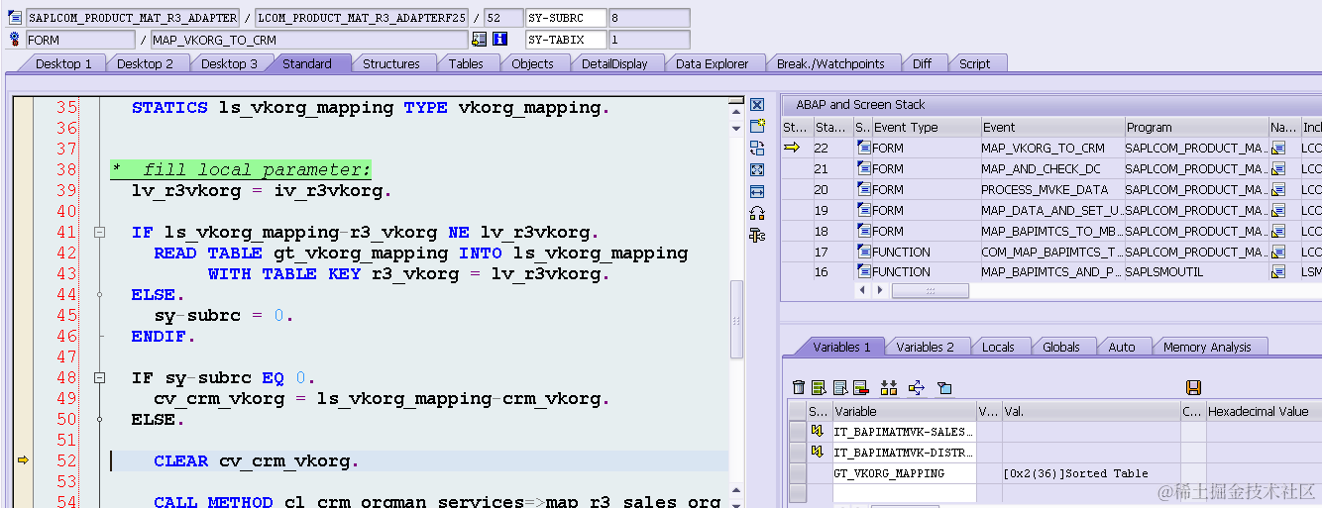Click the Event column header in stack
This screenshot has width=1322, height=508.
[1051, 127]
